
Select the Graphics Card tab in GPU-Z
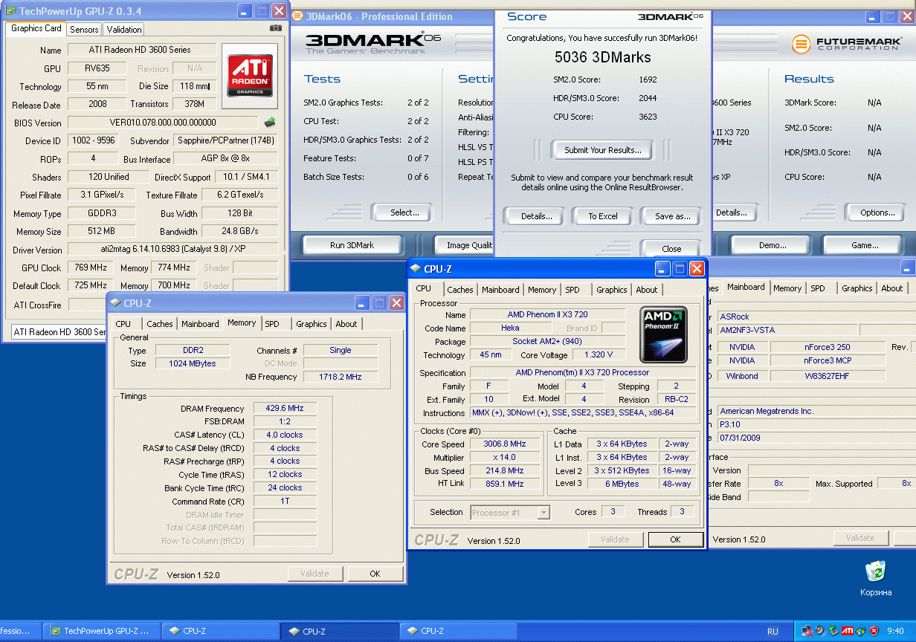36,28
